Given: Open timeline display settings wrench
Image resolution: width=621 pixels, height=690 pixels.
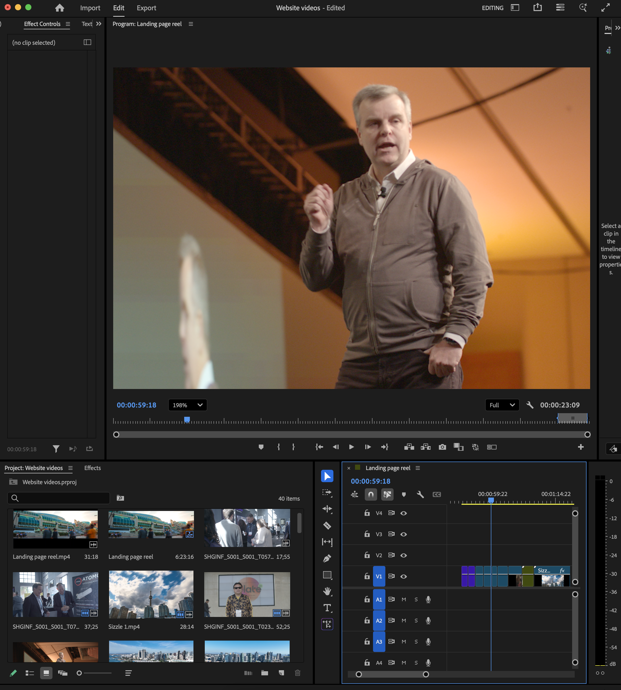Looking at the screenshot, I should pyautogui.click(x=420, y=494).
